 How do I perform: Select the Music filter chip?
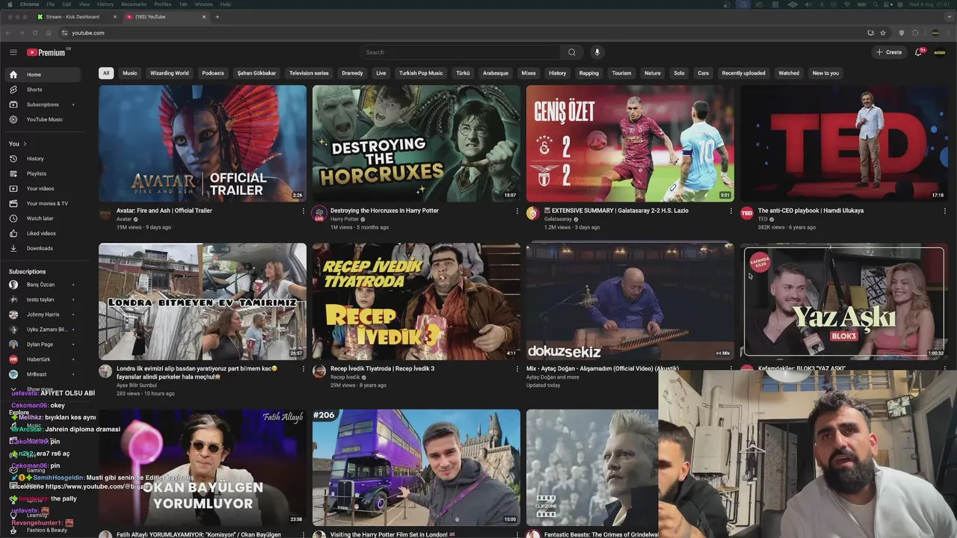click(130, 73)
